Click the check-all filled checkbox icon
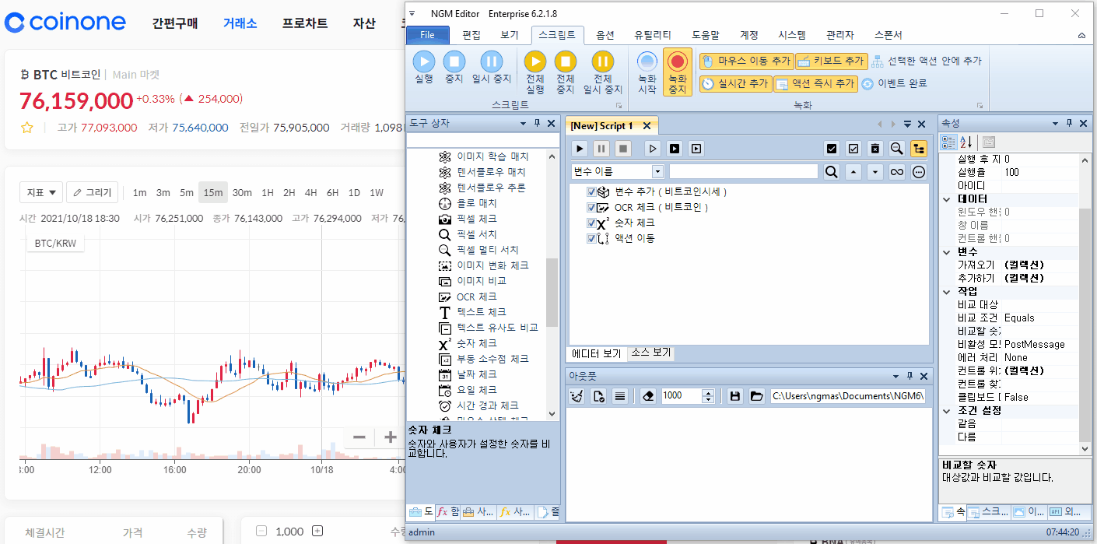This screenshot has height=544, width=1097. pyautogui.click(x=832, y=148)
